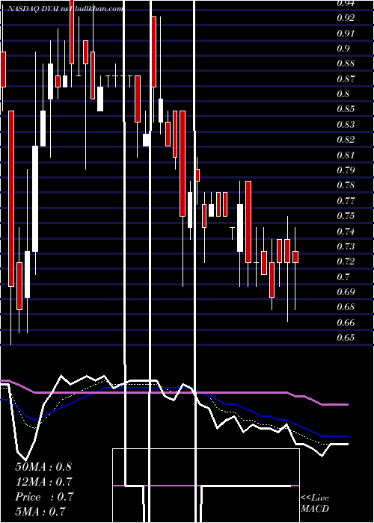
Task: Click the 0.85 price axis label
Action: coord(346,109)
